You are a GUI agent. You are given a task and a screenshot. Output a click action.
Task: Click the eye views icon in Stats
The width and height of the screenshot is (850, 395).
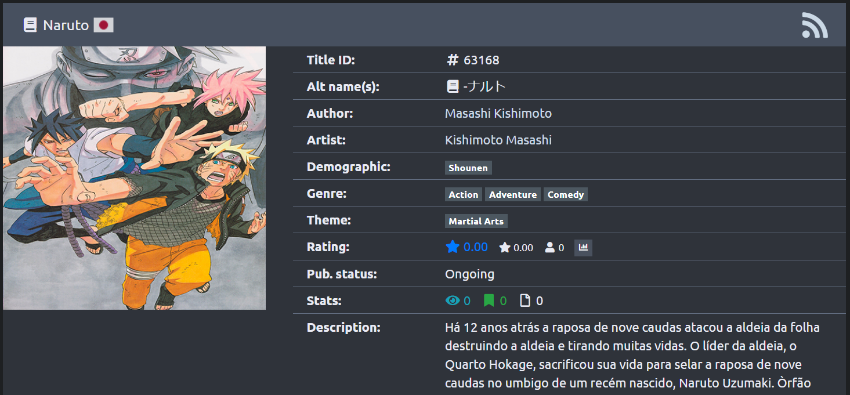pos(453,300)
